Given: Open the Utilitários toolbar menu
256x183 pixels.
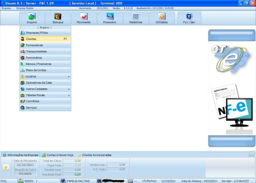Looking at the screenshot, I should (x=162, y=18).
